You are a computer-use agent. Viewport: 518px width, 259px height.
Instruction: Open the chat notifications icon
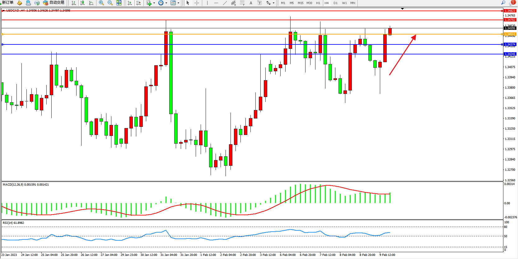pos(512,3)
